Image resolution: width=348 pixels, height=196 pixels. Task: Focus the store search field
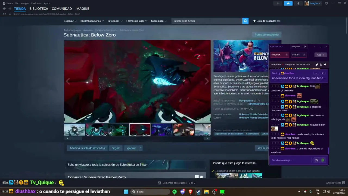click(x=207, y=21)
